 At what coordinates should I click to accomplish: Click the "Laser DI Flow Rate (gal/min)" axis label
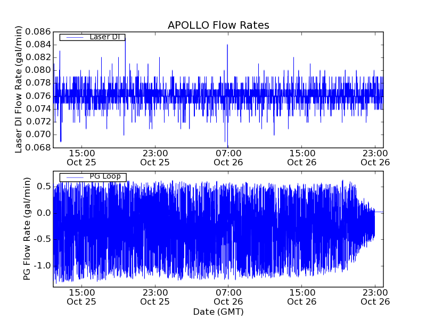coord(18,89)
